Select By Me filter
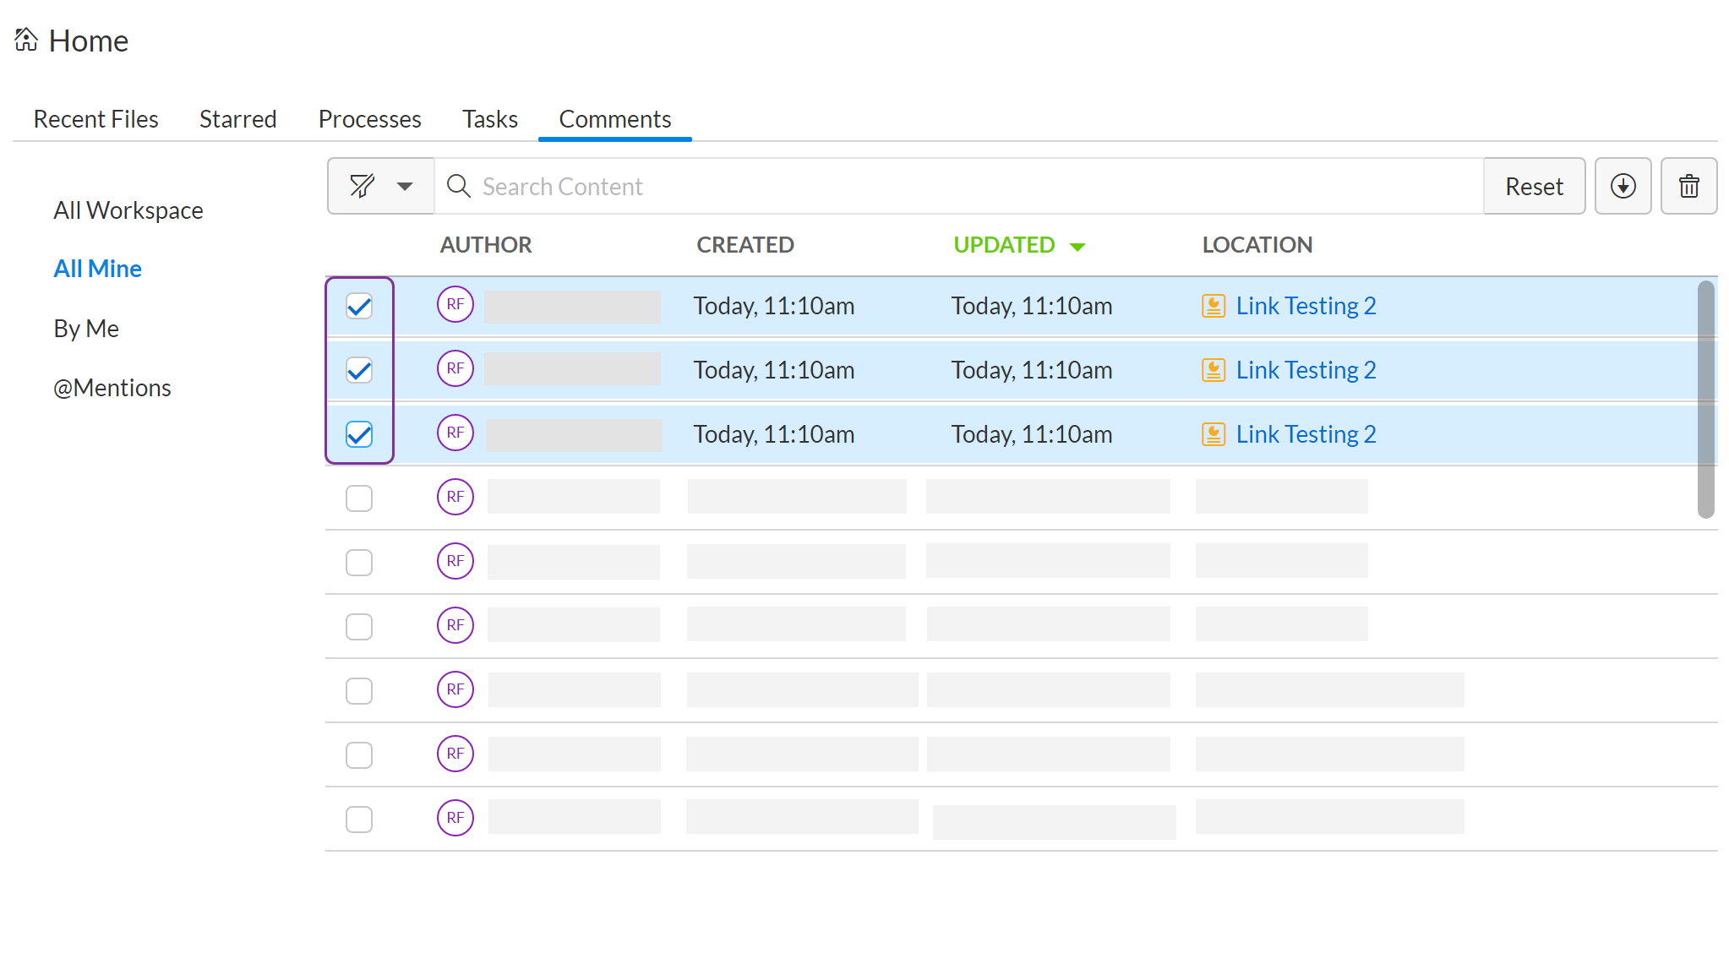The height and width of the screenshot is (964, 1729). tap(86, 329)
